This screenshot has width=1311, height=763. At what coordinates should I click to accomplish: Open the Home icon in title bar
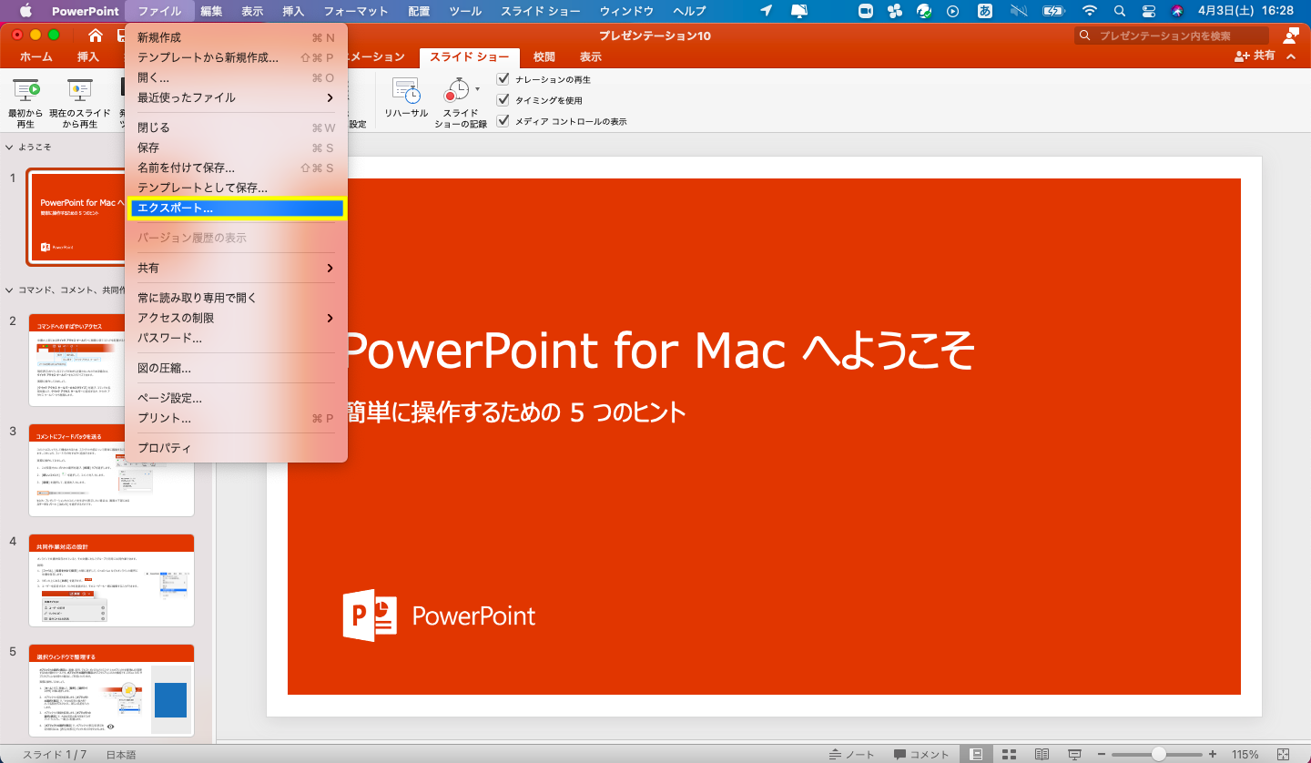(96, 36)
